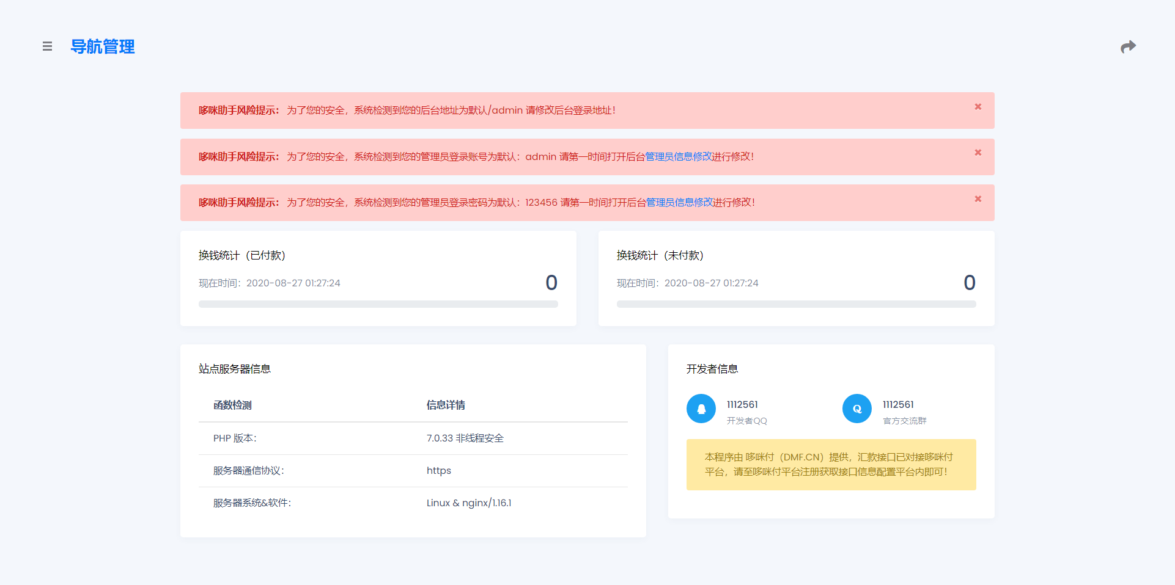This screenshot has width=1175, height=585.
Task: Click the 官方交流群 number 1112561
Action: point(898,405)
